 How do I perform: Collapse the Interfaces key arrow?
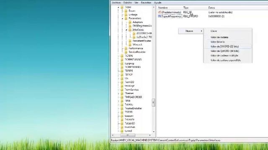tap(126, 30)
